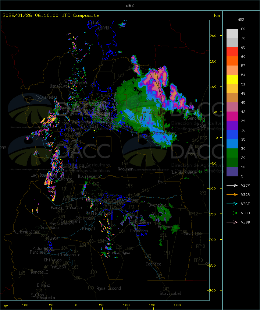
Task: Click the Parlamentos place label
Action: point(61,224)
